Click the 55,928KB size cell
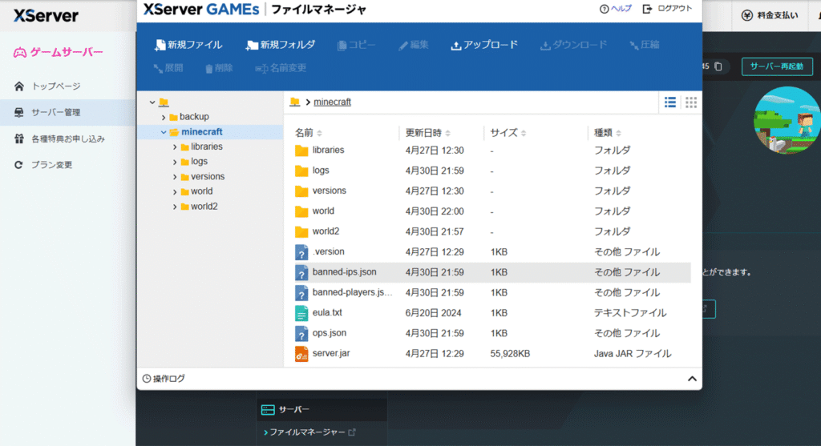The image size is (821, 446). [x=510, y=354]
